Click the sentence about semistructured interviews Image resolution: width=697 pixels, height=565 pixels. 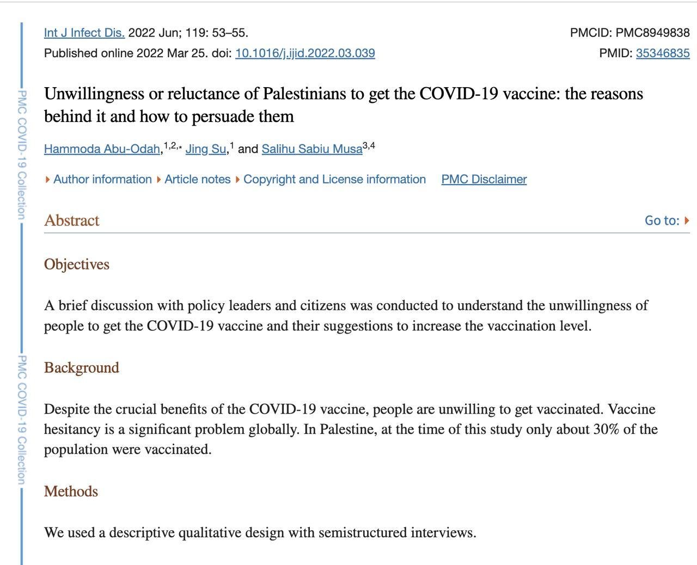pyautogui.click(x=260, y=532)
